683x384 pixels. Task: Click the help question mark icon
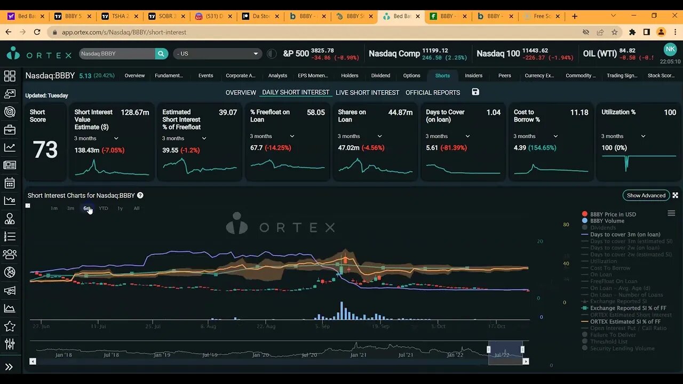click(140, 196)
